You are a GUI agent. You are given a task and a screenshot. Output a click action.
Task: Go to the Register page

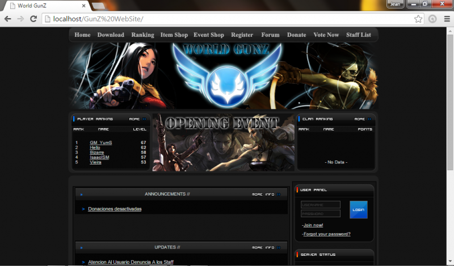[x=242, y=35]
